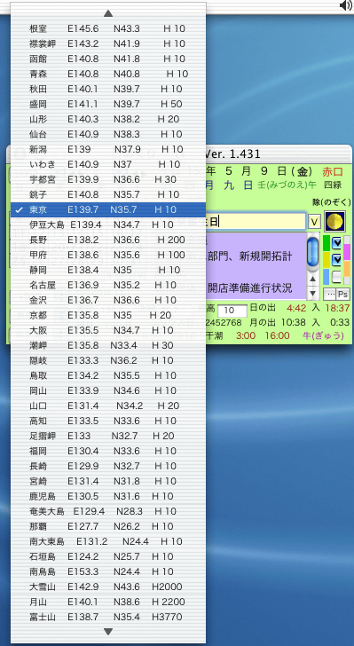Click the blue memo scrollbar thumb
354x646 pixels.
point(313,252)
